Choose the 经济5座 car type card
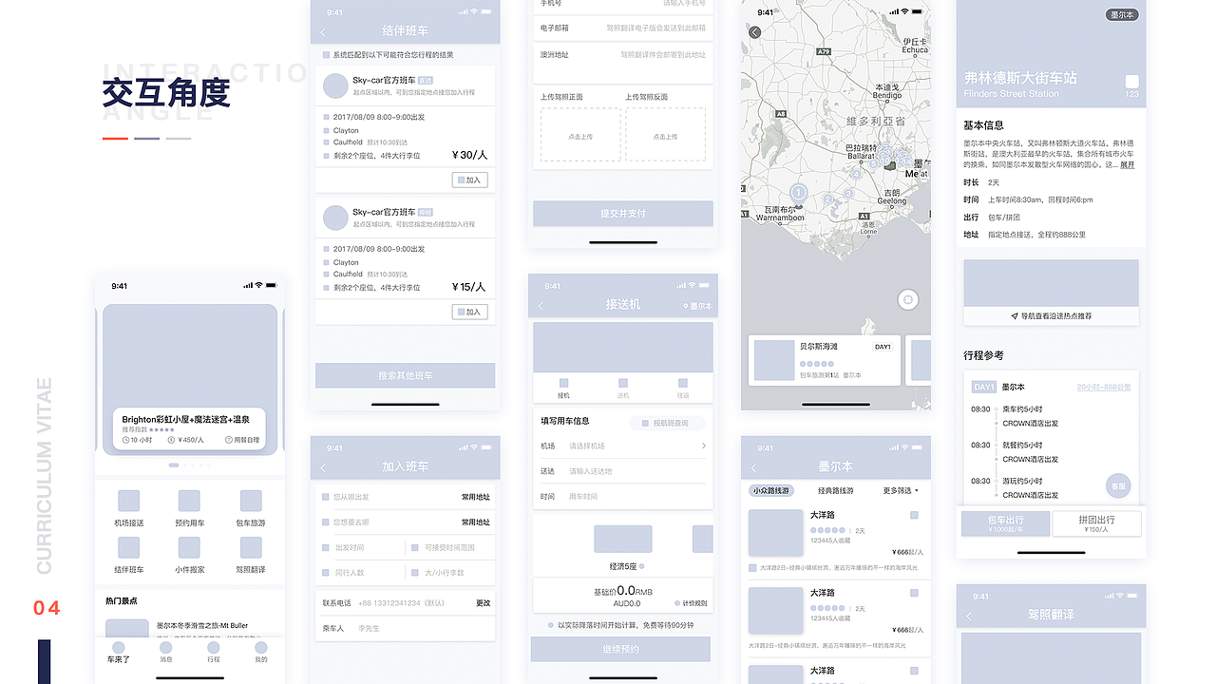 [623, 539]
